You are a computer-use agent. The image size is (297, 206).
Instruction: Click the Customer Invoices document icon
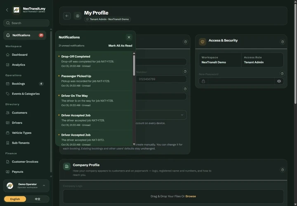click(7, 162)
